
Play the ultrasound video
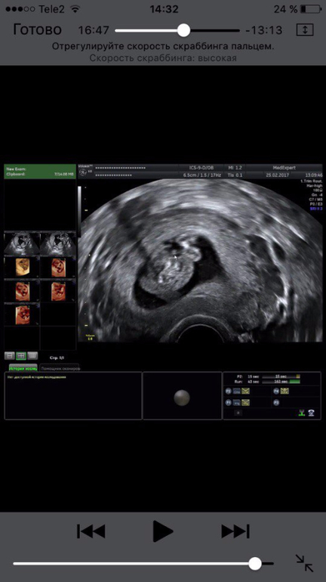163,531
